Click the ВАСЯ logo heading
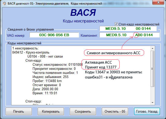The height and width of the screenshot is (119, 166). click(x=83, y=13)
